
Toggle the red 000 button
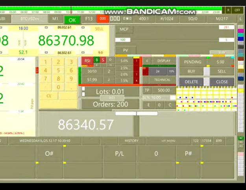(102, 18)
